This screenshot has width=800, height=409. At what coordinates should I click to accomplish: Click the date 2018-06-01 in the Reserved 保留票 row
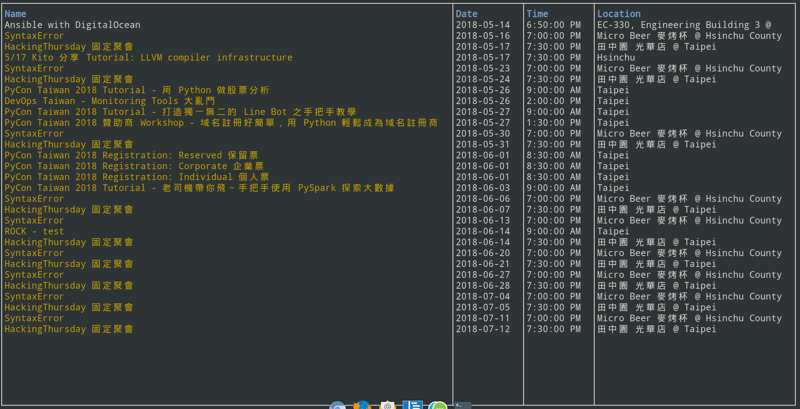tap(483, 155)
